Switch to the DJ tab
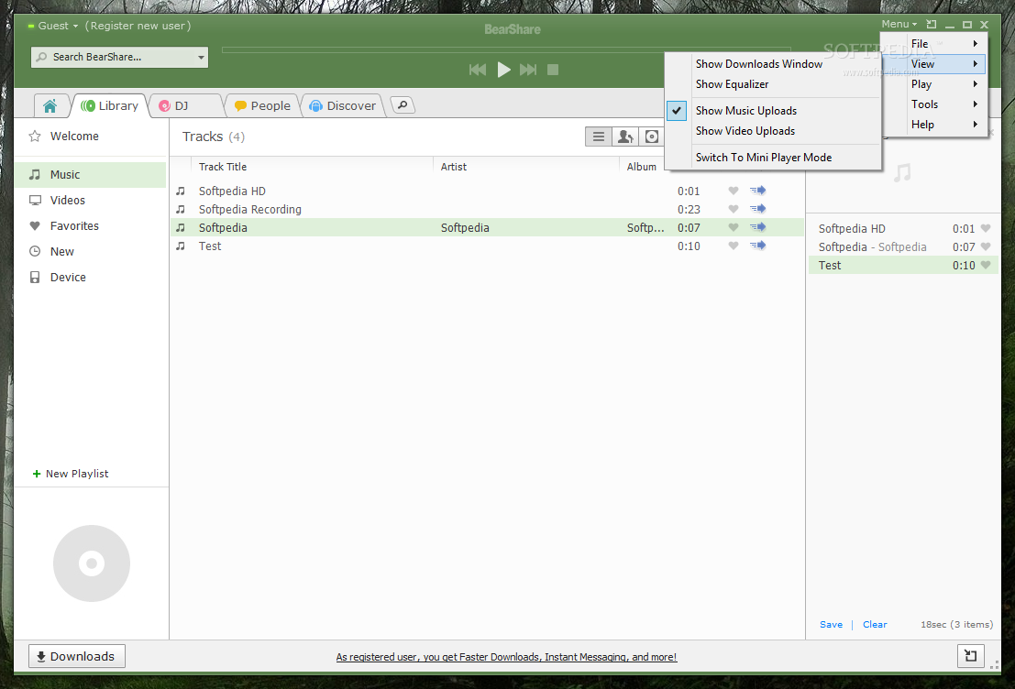The image size is (1015, 689). pos(184,105)
